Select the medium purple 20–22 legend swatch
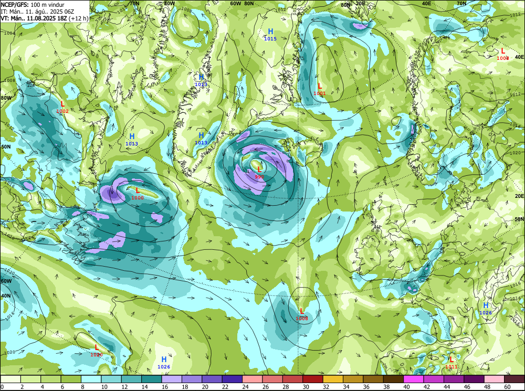Screen dimensions: 525x391 pos(212,379)
